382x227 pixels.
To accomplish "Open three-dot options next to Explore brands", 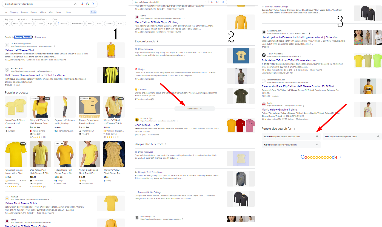I will (157, 42).
